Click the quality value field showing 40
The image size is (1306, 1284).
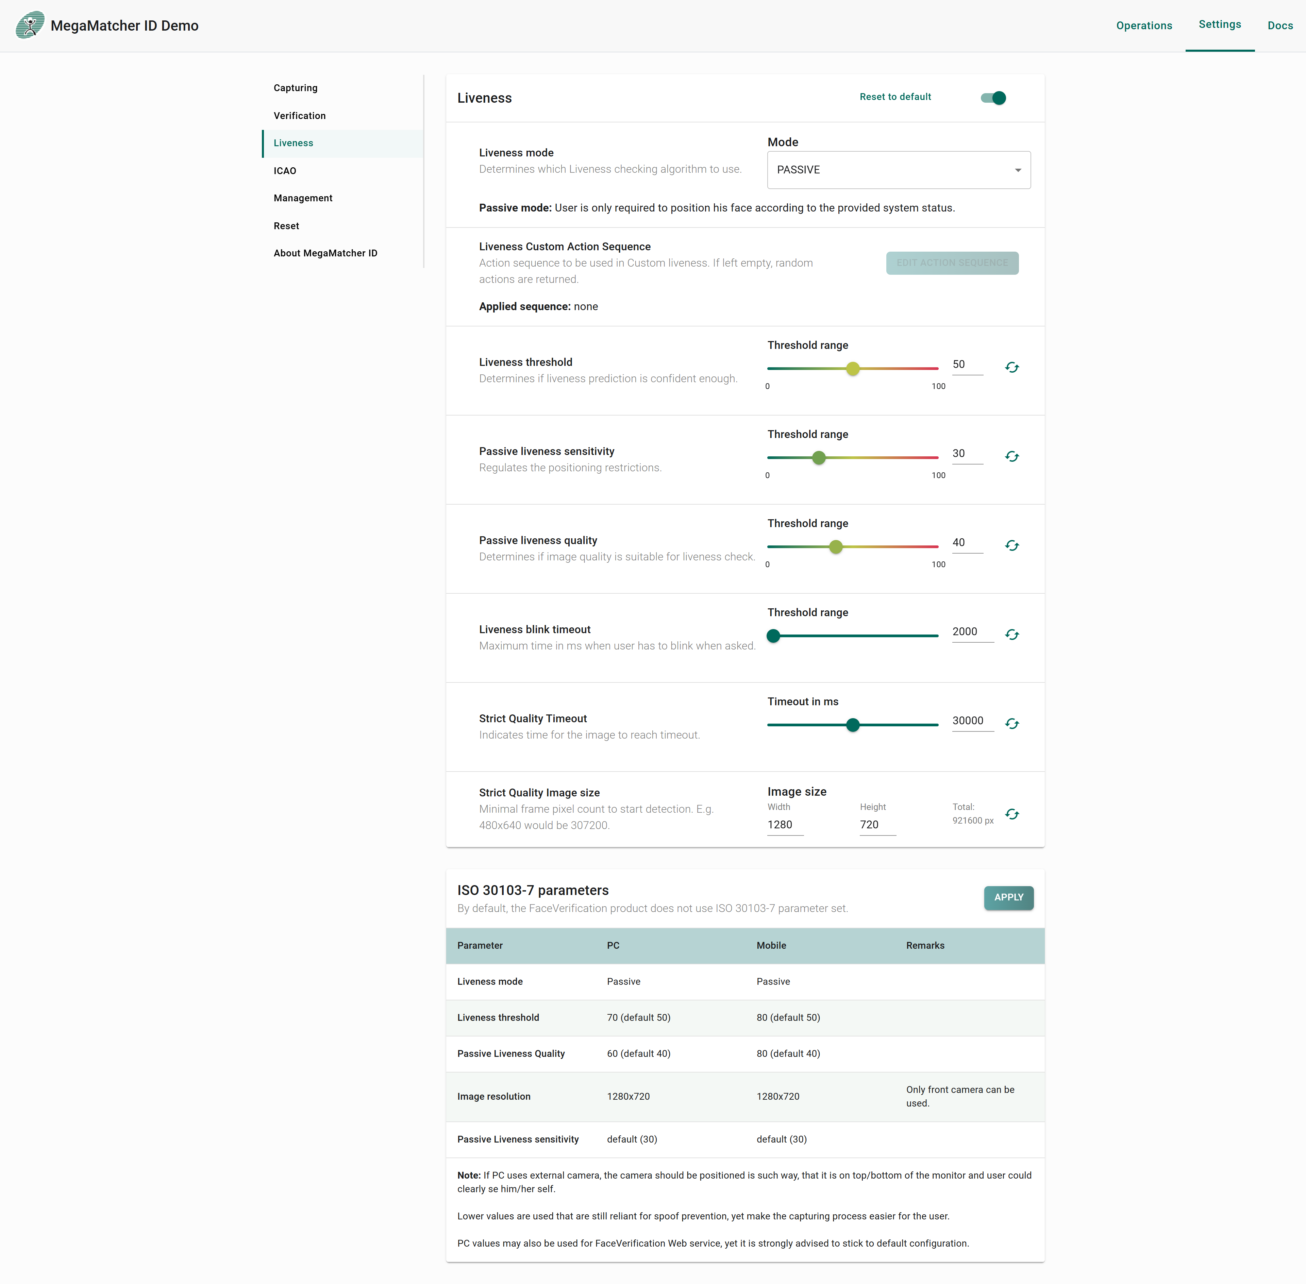[x=967, y=543]
